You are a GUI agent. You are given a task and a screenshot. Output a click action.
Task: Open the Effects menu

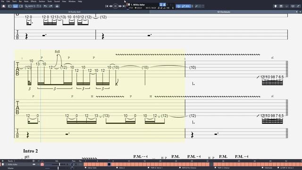click(x=34, y=1)
